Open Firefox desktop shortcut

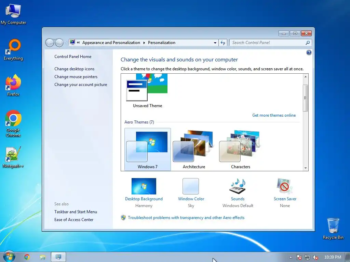point(13,85)
